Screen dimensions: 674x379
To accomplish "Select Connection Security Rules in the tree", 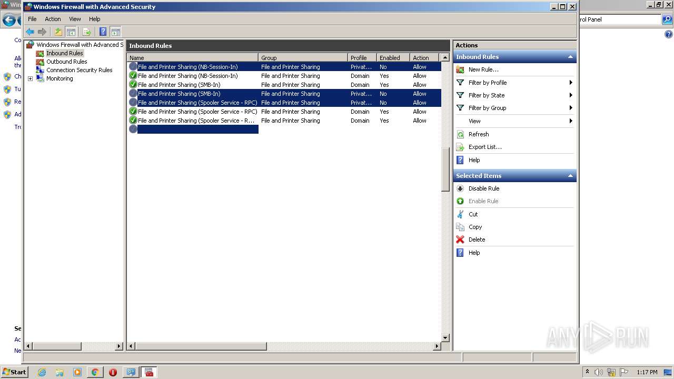I will (80, 70).
